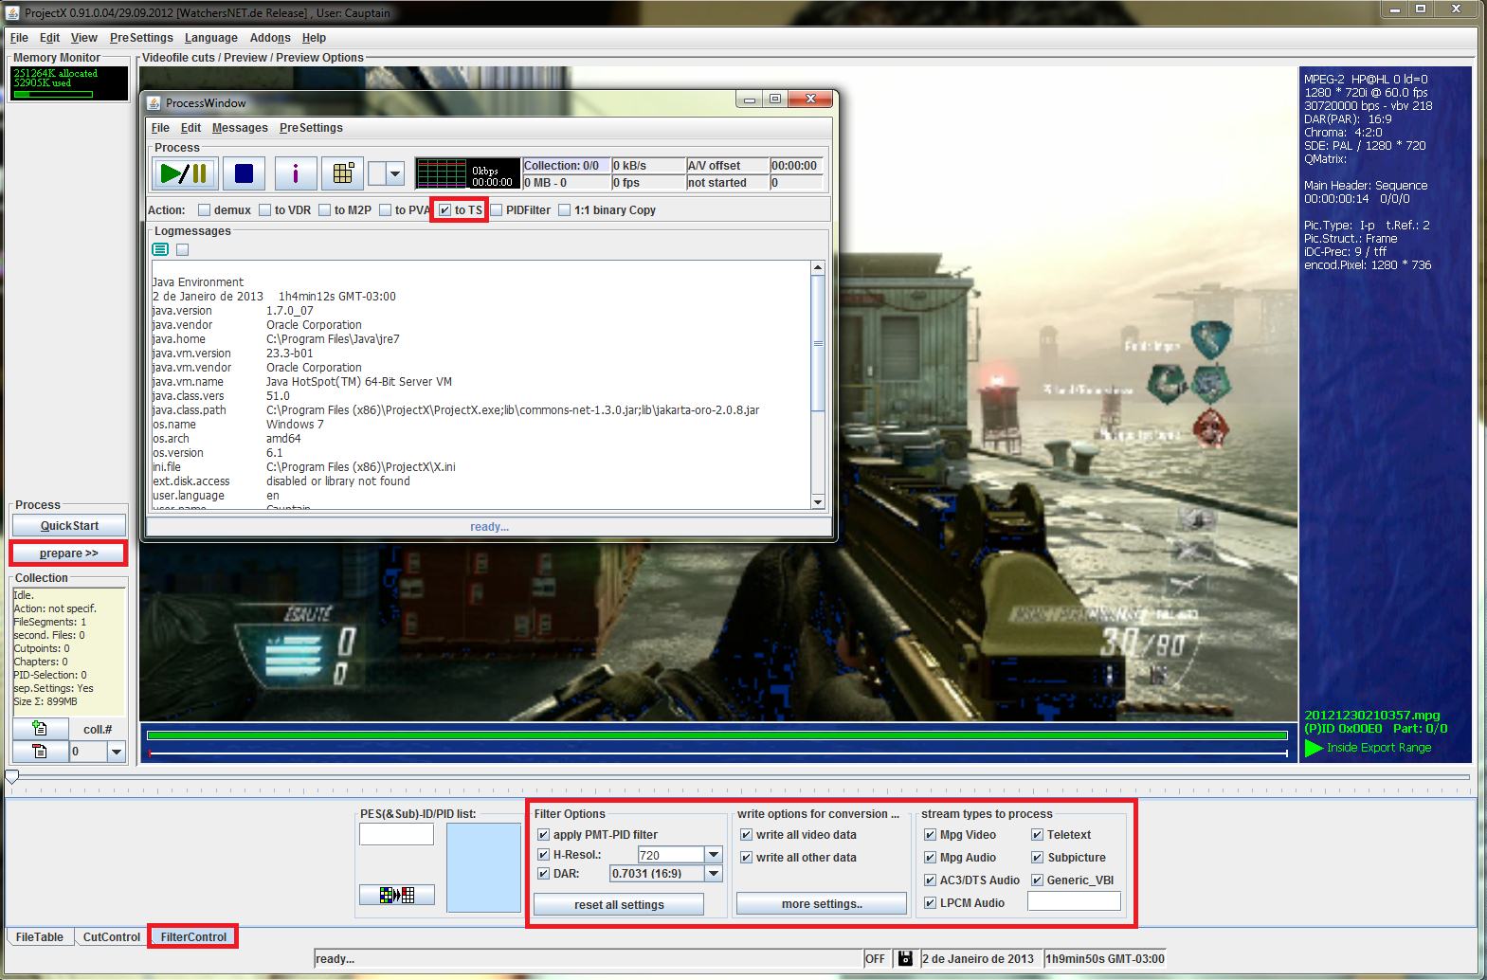Click 'reset all settings' button
This screenshot has height=980, width=1487.
(619, 905)
